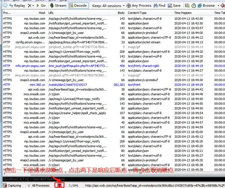Click the 1 / 641 session count

point(73,186)
